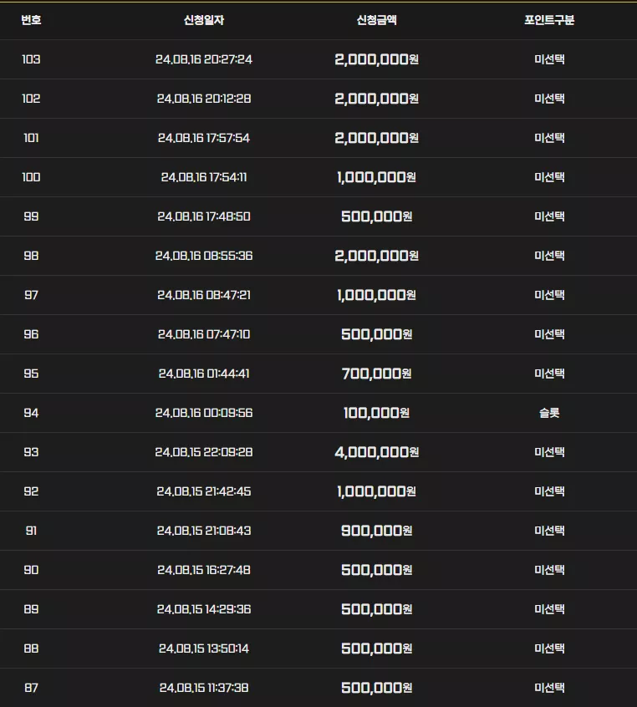Click date 24.08.16 08:55:36

point(204,256)
